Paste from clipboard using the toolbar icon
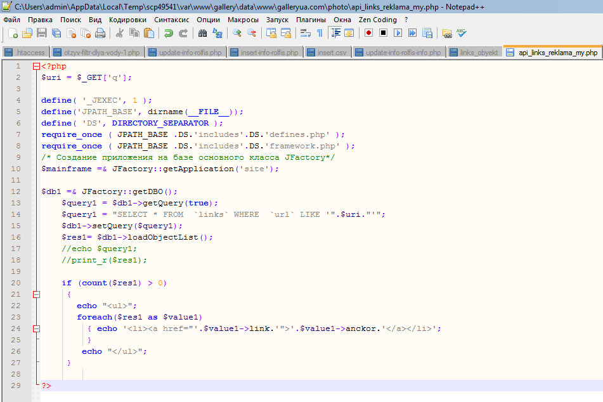The image size is (603, 402). coord(149,34)
